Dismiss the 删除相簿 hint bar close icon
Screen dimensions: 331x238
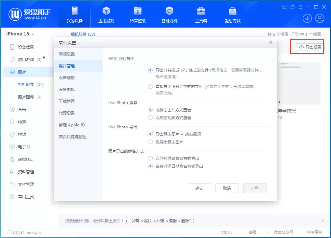(x=323, y=221)
